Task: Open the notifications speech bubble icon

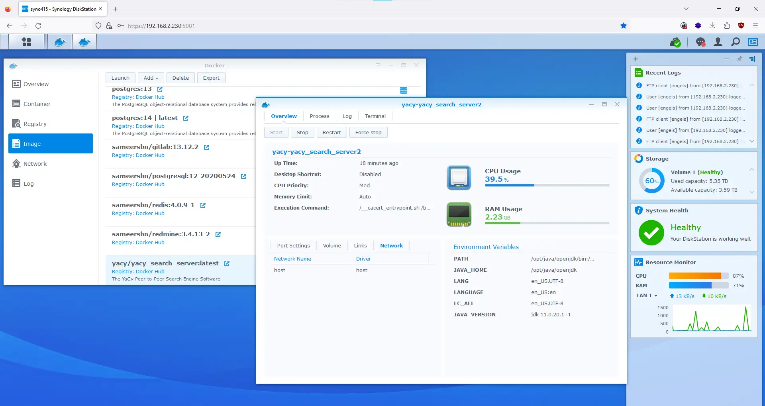Action: 700,42
